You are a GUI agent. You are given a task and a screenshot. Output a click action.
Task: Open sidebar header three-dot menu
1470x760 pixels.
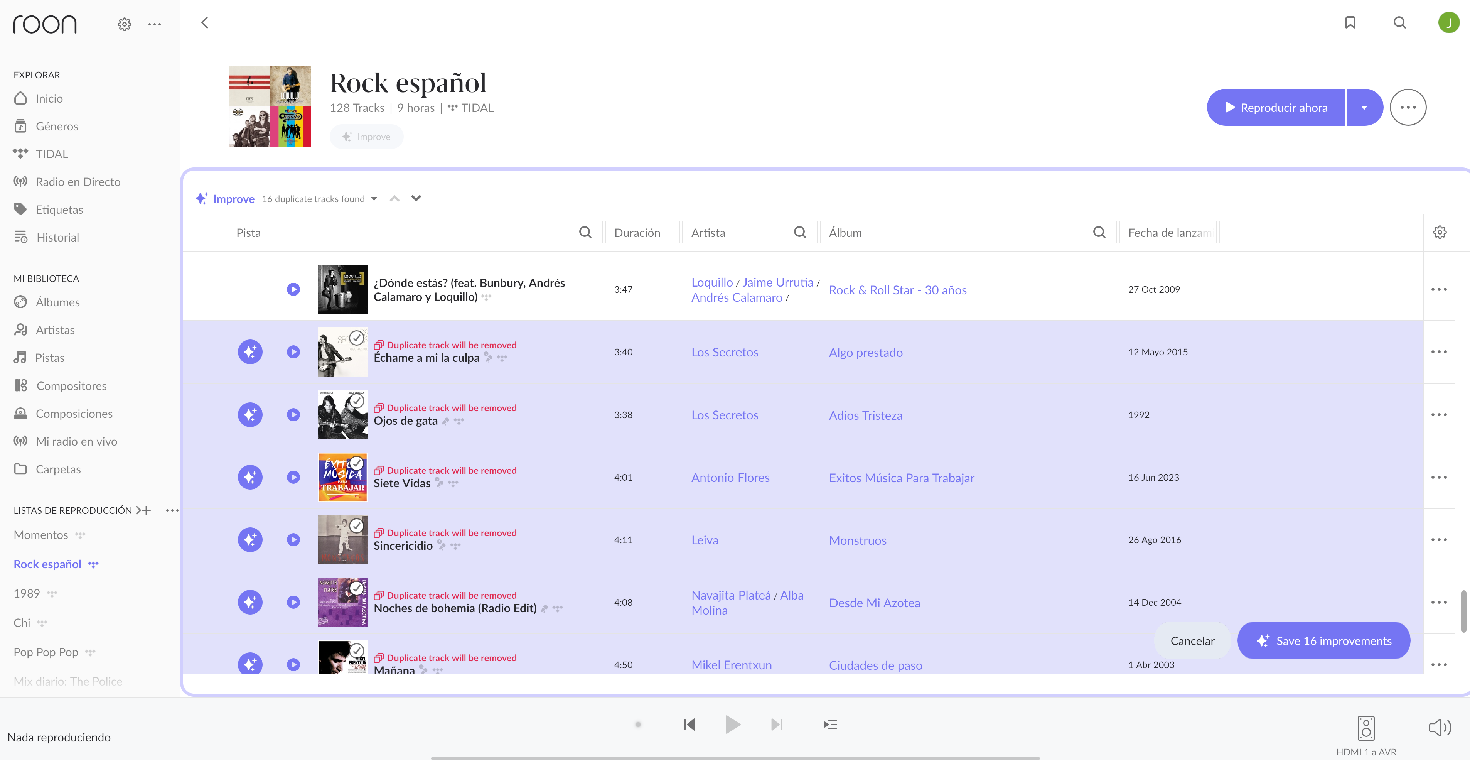point(155,24)
